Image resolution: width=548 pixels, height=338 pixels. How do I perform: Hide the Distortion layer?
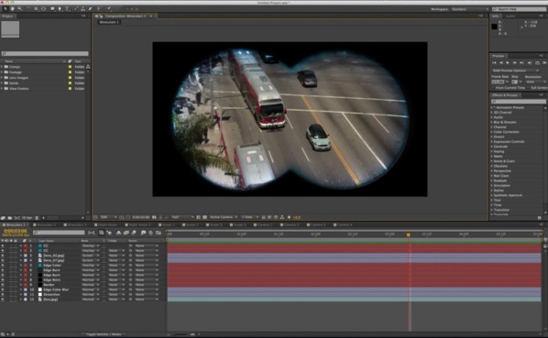[x=3, y=295]
